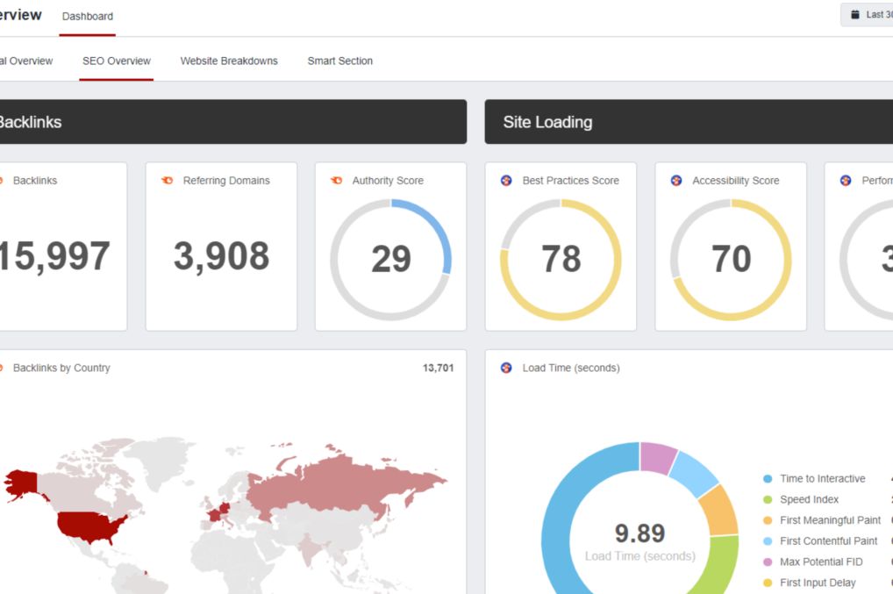Click Lighthouse icon on Best Practices Score
The image size is (893, 594).
pos(506,181)
